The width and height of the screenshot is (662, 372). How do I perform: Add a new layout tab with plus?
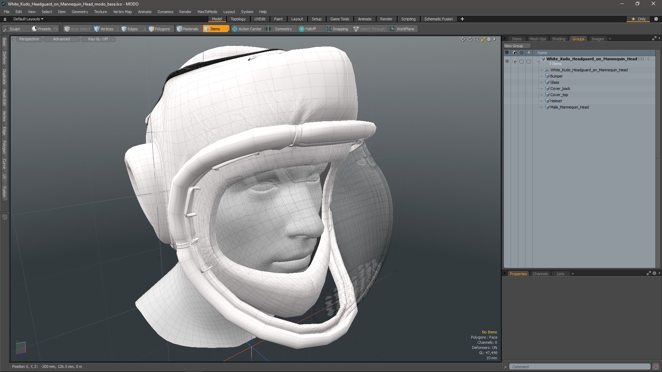click(462, 19)
